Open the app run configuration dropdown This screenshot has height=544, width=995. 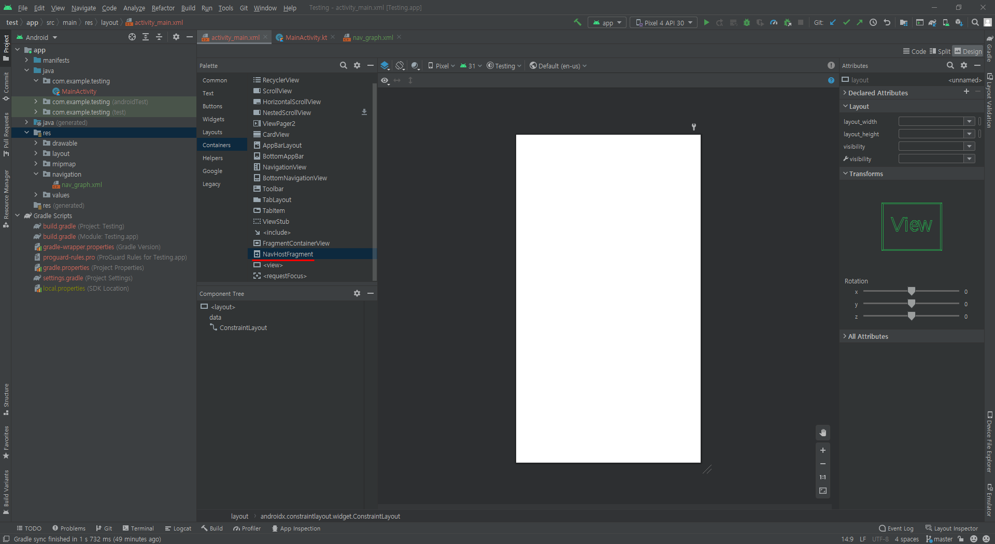[607, 22]
